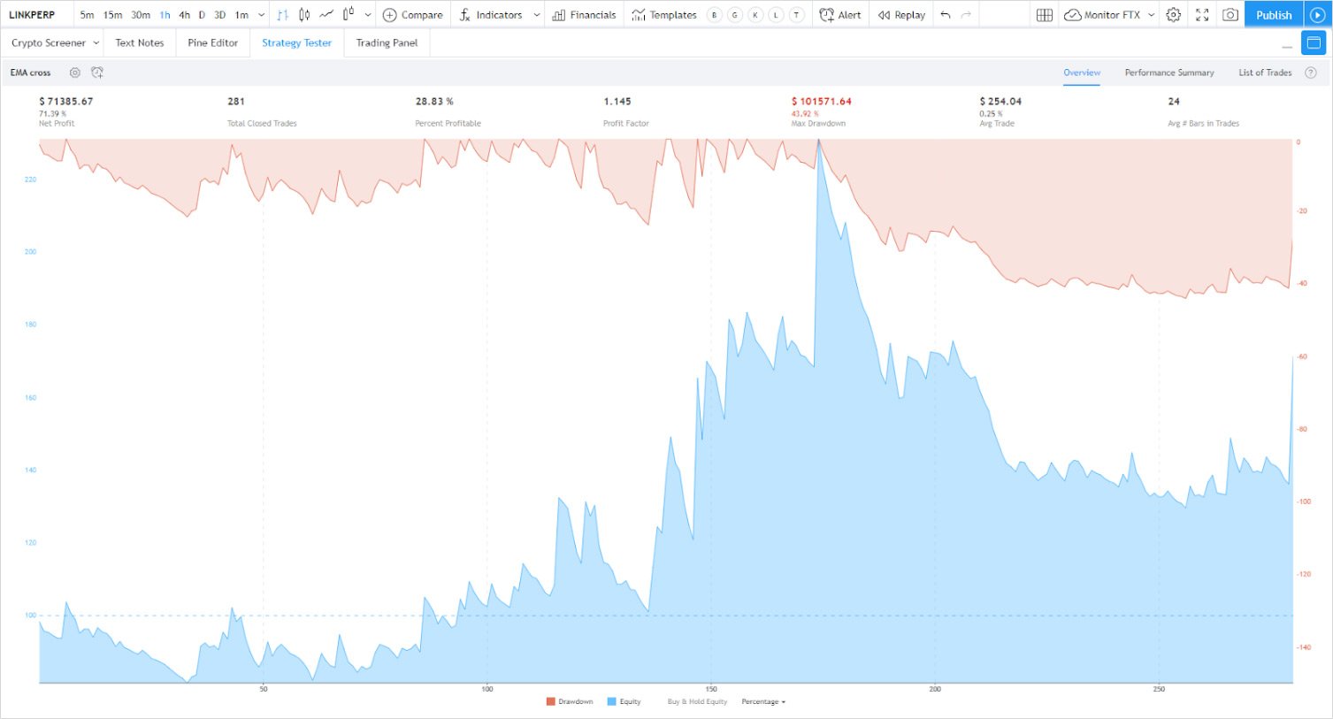Image resolution: width=1333 pixels, height=719 pixels.
Task: Click the $ 101571.64 max drawdown value
Action: click(x=822, y=102)
